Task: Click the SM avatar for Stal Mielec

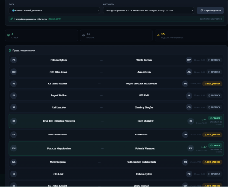Action: 185,135
